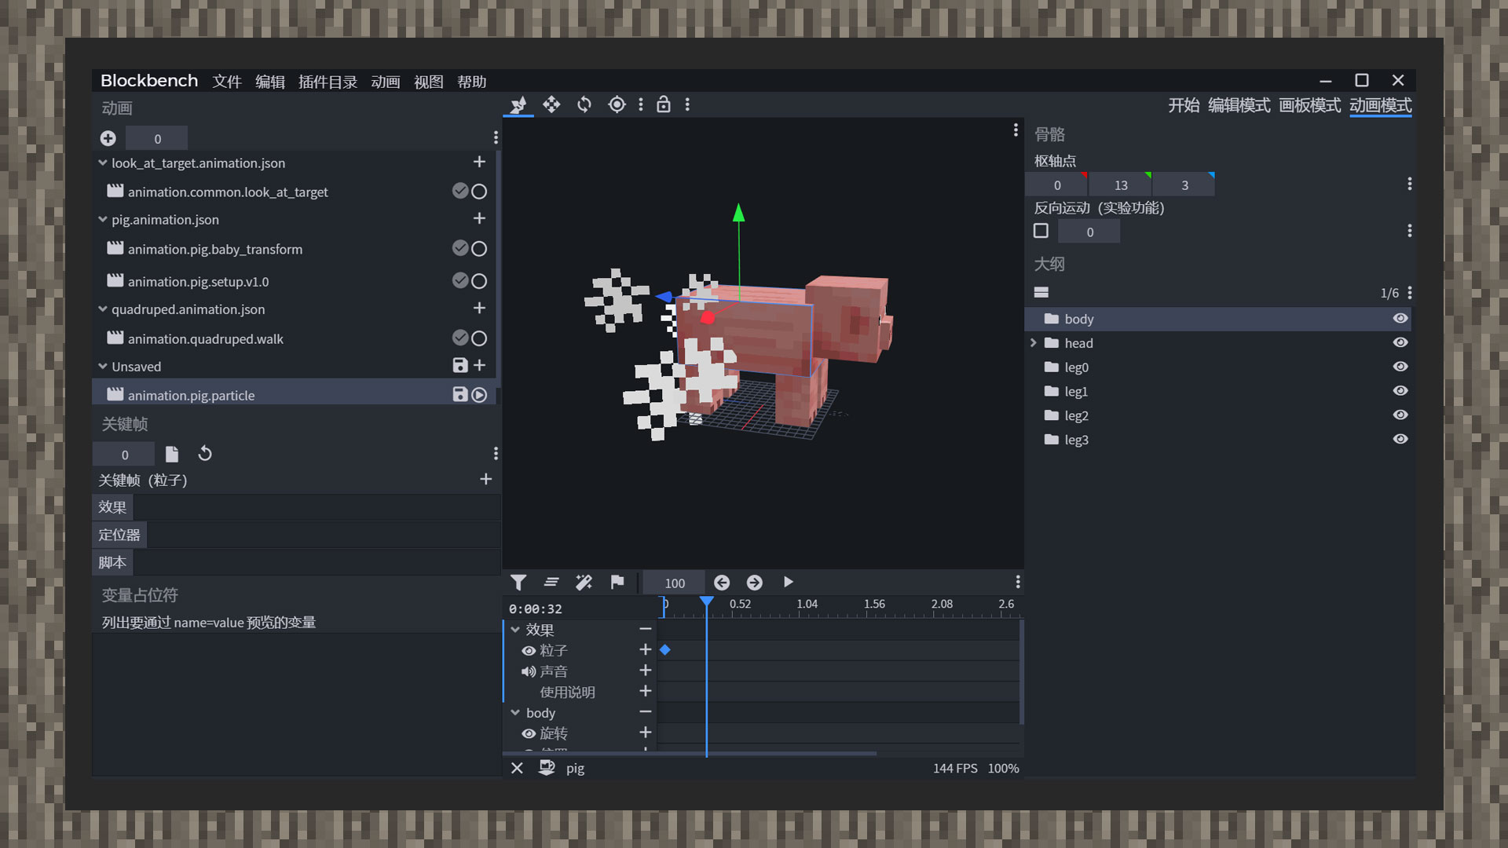Click the flag marker icon in timeline
Viewport: 1508px width, 848px height.
tap(617, 582)
